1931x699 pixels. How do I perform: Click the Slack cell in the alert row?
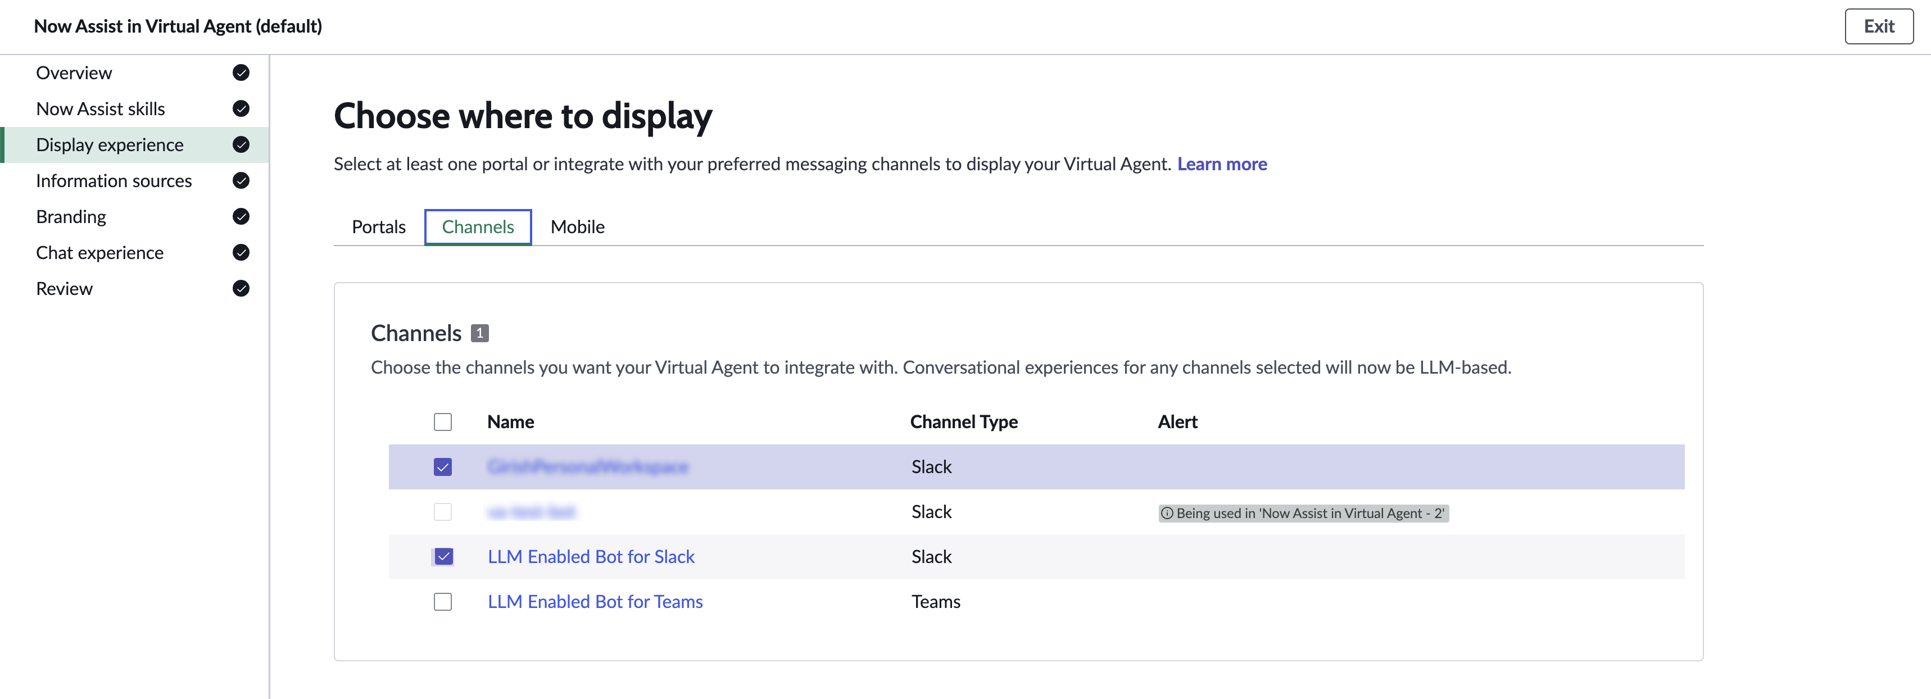931,512
